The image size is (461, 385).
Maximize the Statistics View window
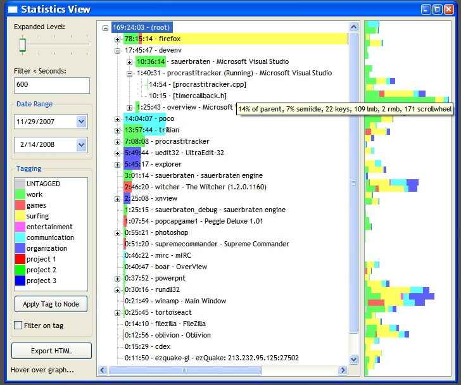[x=437, y=9]
